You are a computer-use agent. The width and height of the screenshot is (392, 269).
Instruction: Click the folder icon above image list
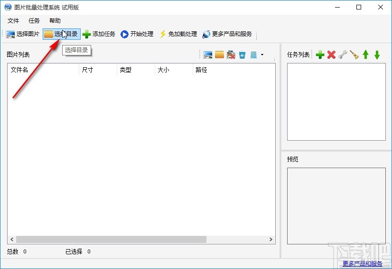(x=219, y=54)
